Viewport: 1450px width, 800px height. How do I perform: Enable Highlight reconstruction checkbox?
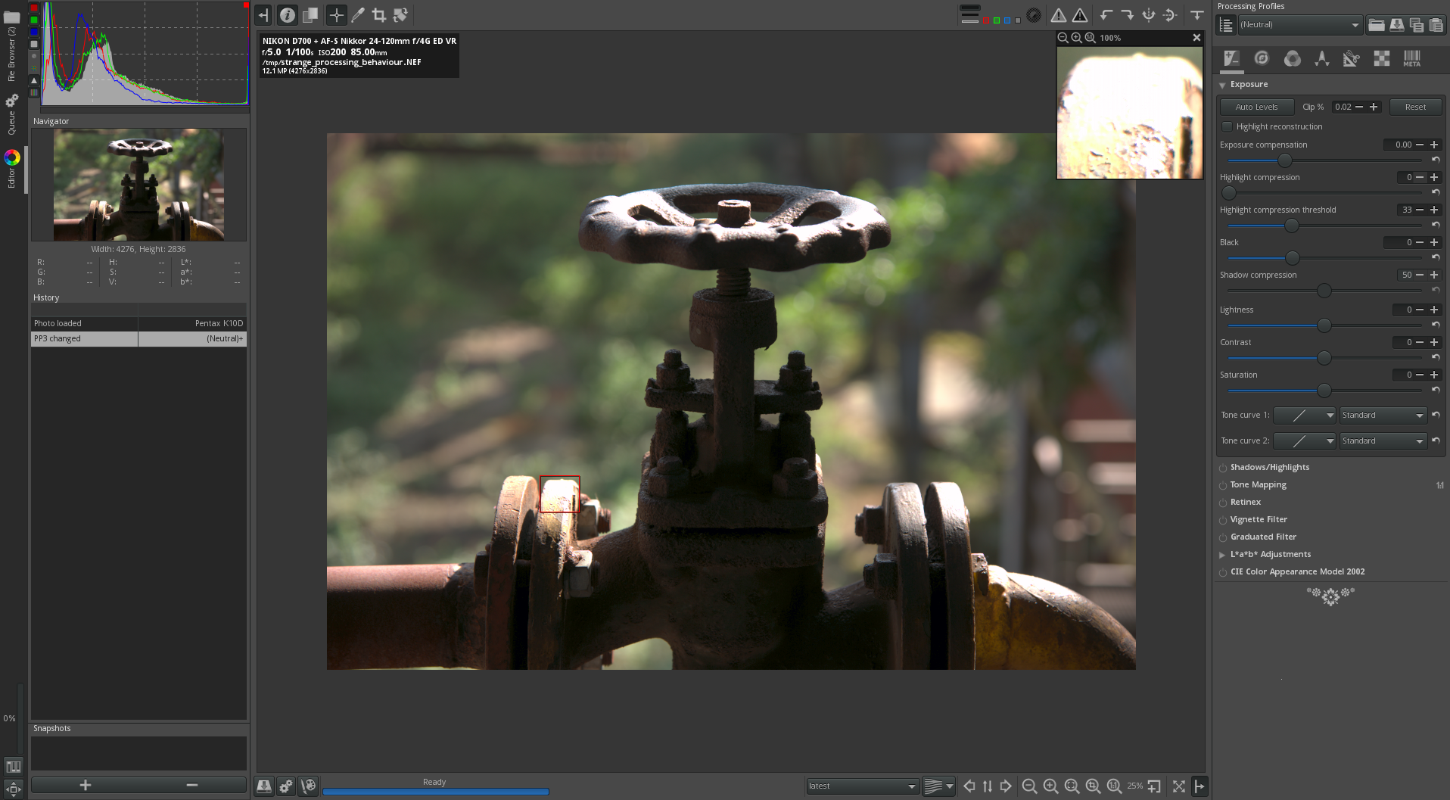1228,126
